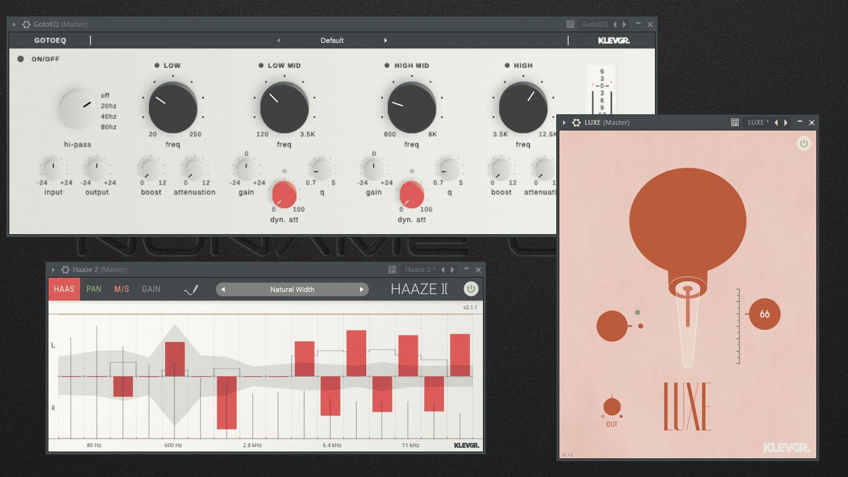The image size is (848, 477).
Task: Toggle LED above low mid dyn. att
Action: [284, 171]
